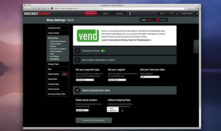The width and height of the screenshot is (221, 131).
Task: Open Safari Reader button
Action: point(191,9)
